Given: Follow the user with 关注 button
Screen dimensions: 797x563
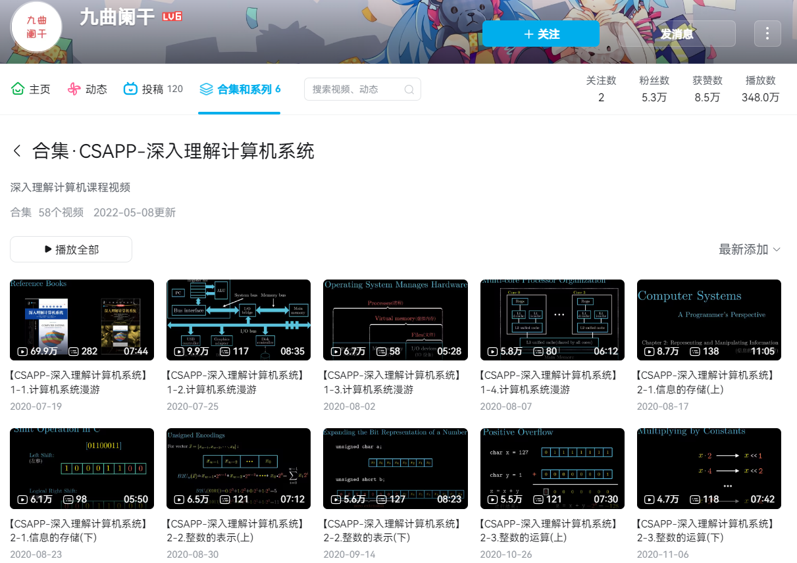Looking at the screenshot, I should pyautogui.click(x=541, y=34).
